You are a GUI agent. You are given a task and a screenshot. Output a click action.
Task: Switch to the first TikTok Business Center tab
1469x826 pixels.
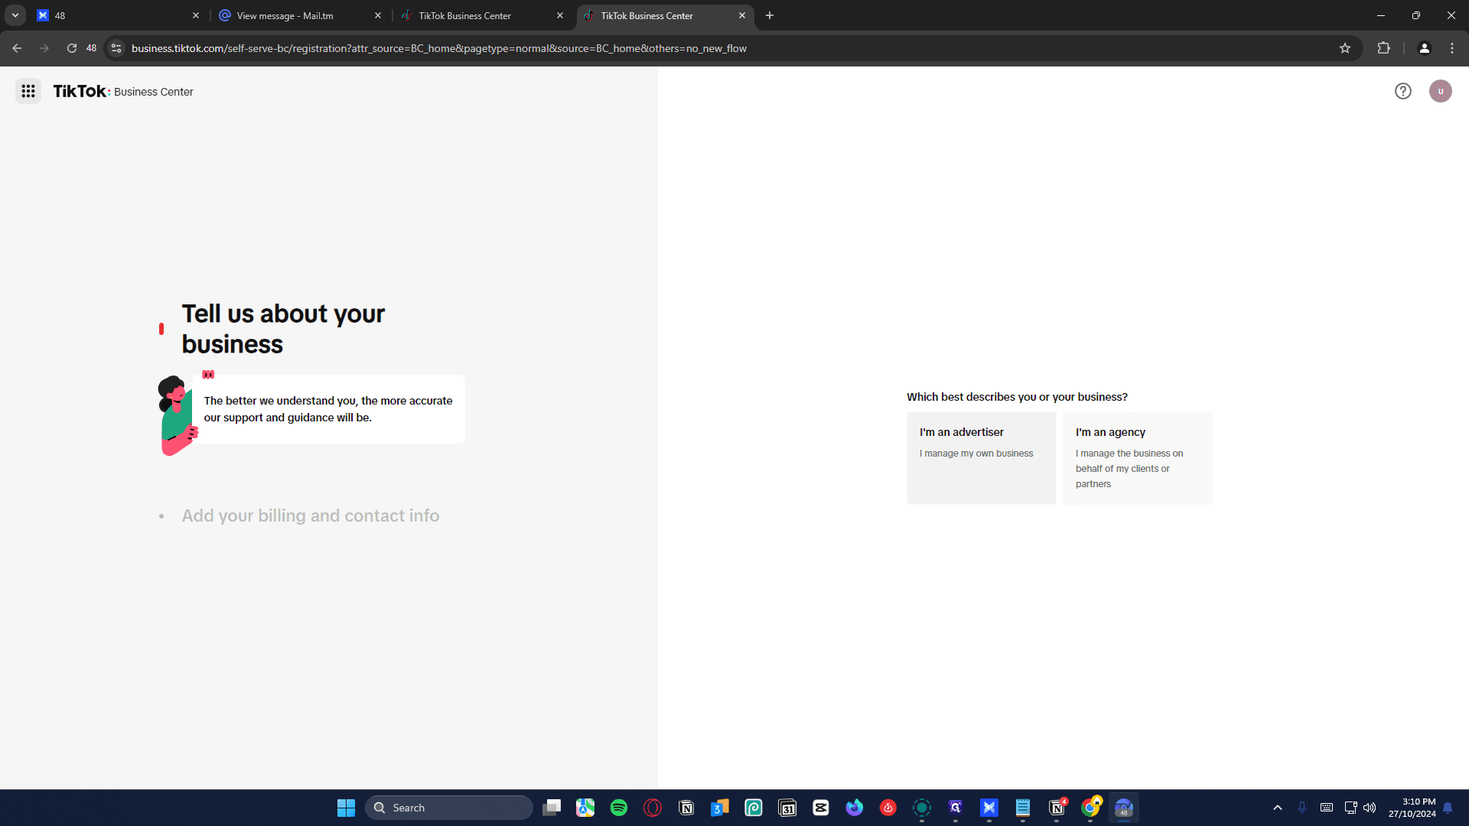click(x=482, y=15)
